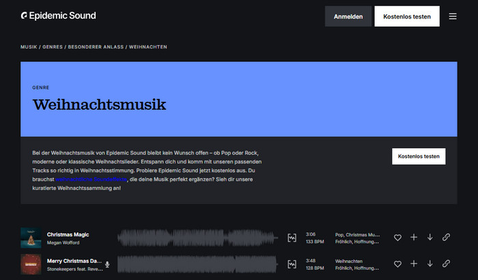Viewport: 478px width, 280px height.
Task: Go to GENRES breadcrumb
Action: pyautogui.click(x=53, y=47)
